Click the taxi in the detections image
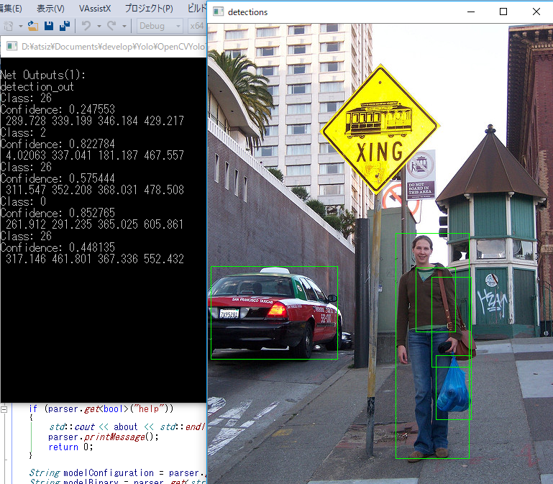 (274, 313)
